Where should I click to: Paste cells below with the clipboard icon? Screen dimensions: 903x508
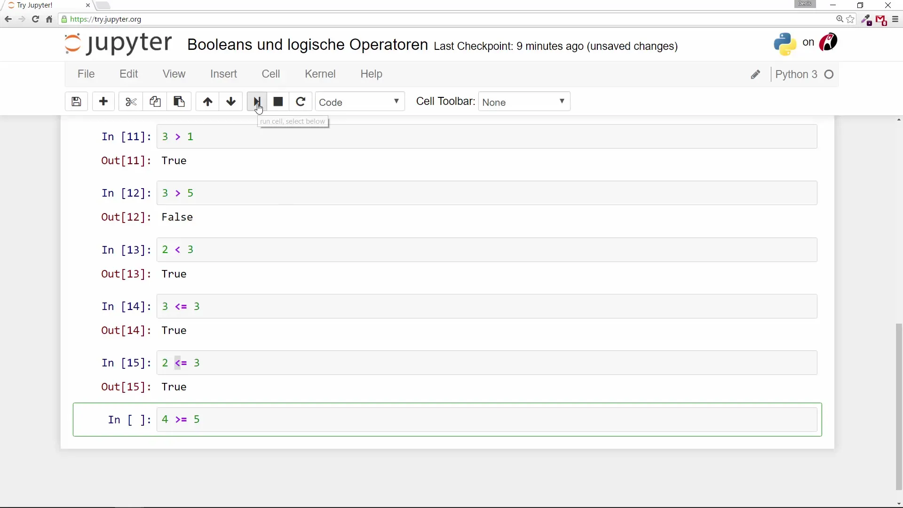179,102
